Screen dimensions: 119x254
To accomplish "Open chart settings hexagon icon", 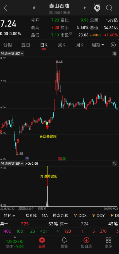I will (x=113, y=45).
